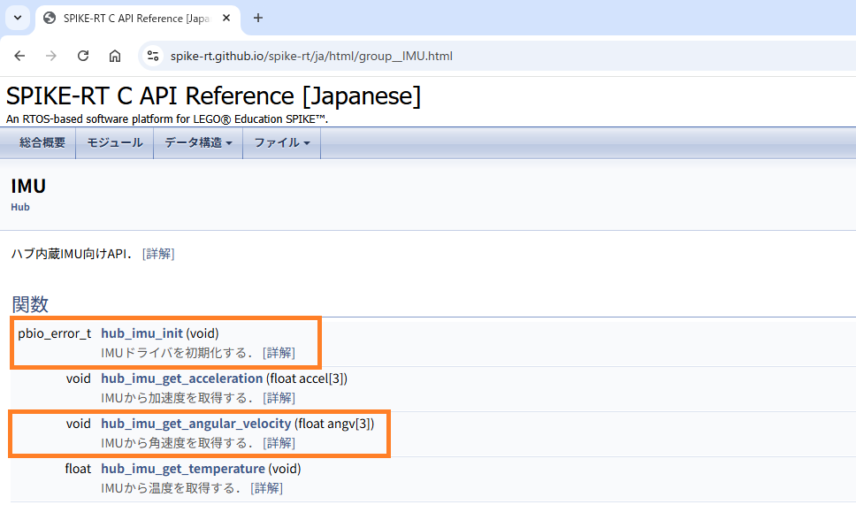The image size is (856, 520).
Task: Open the モジュール menu item
Action: [x=114, y=142]
